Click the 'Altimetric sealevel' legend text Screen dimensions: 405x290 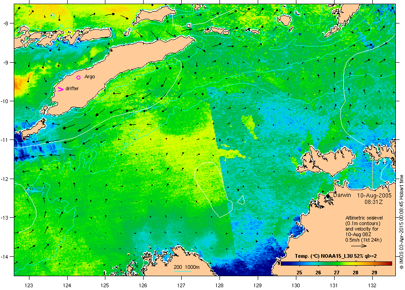[364, 218]
